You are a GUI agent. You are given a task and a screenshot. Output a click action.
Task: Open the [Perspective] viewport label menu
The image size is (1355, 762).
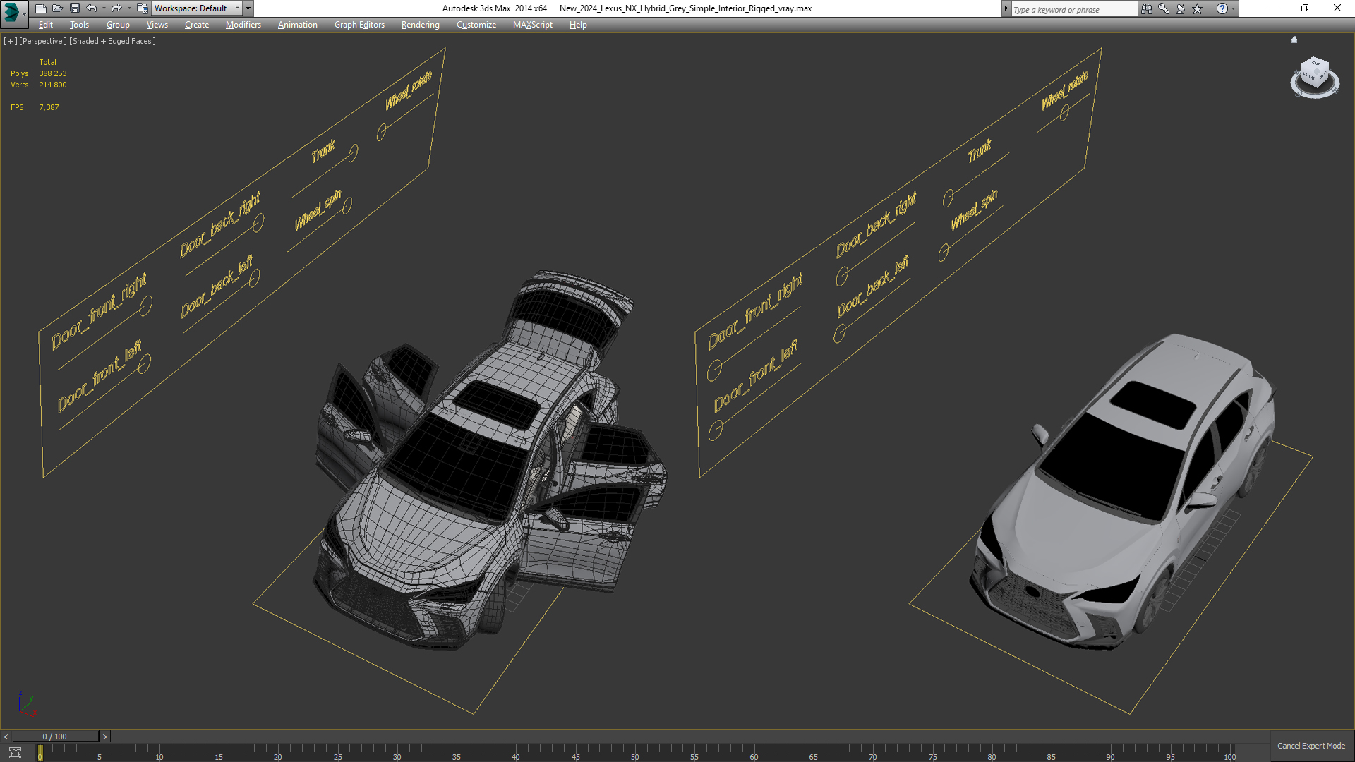(43, 41)
